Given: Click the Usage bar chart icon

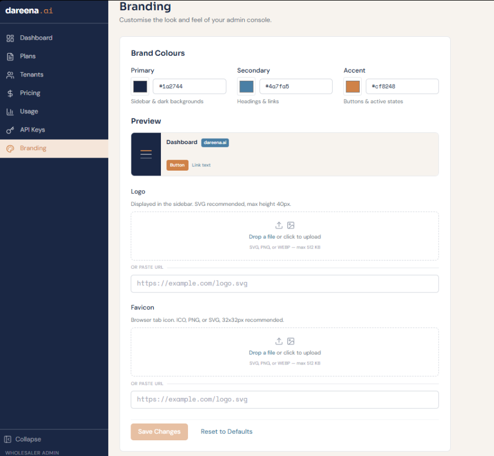Looking at the screenshot, I should click(x=10, y=112).
